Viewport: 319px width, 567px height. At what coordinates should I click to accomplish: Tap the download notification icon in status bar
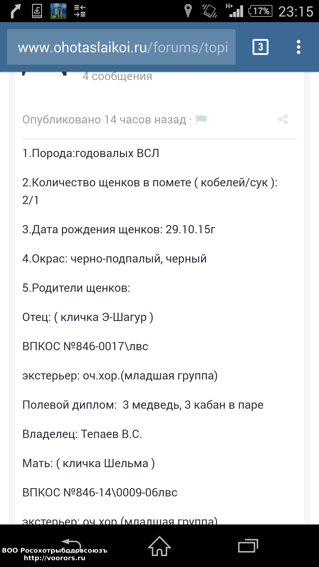click(x=37, y=11)
